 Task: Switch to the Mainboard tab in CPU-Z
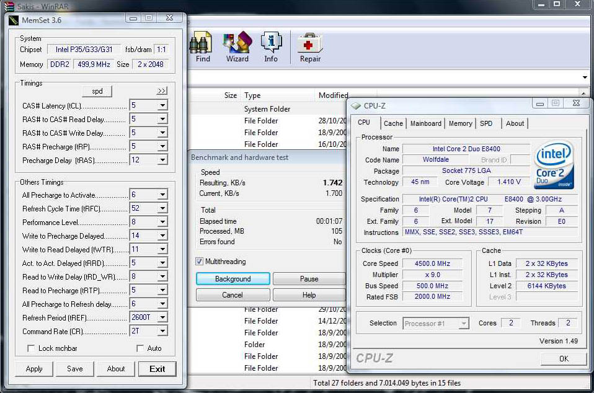[x=426, y=123]
